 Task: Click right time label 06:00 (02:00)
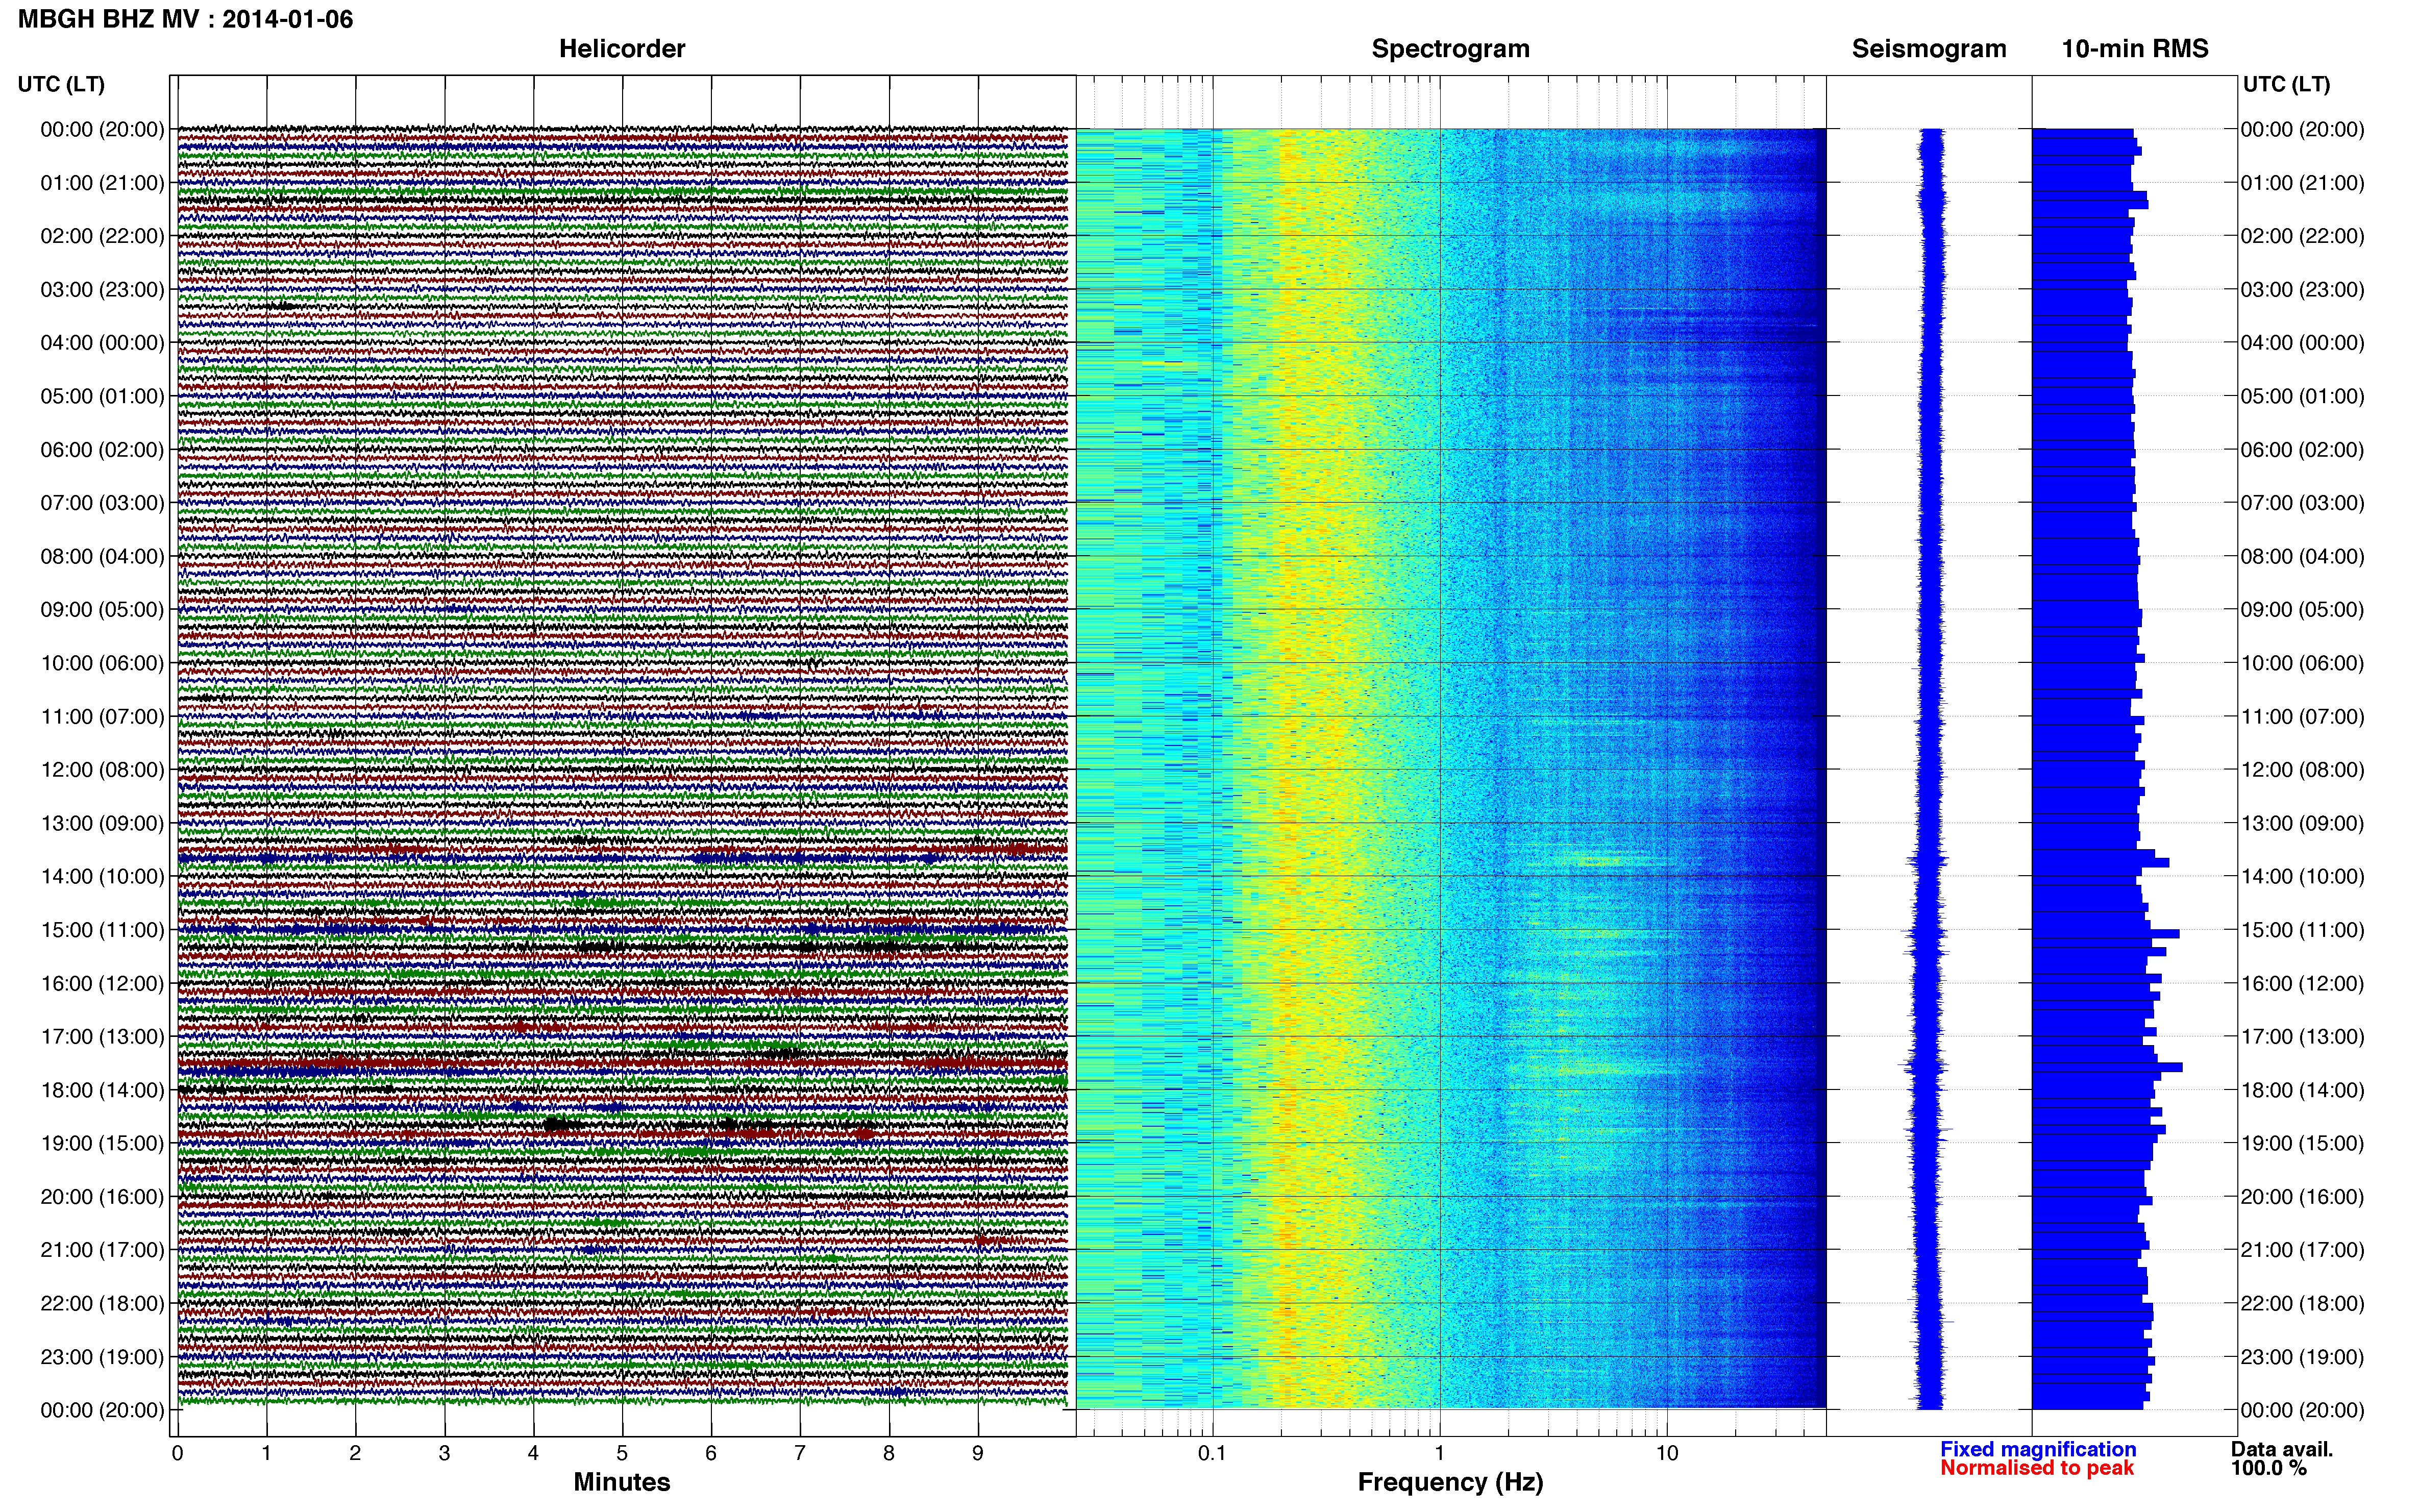pyautogui.click(x=2302, y=450)
